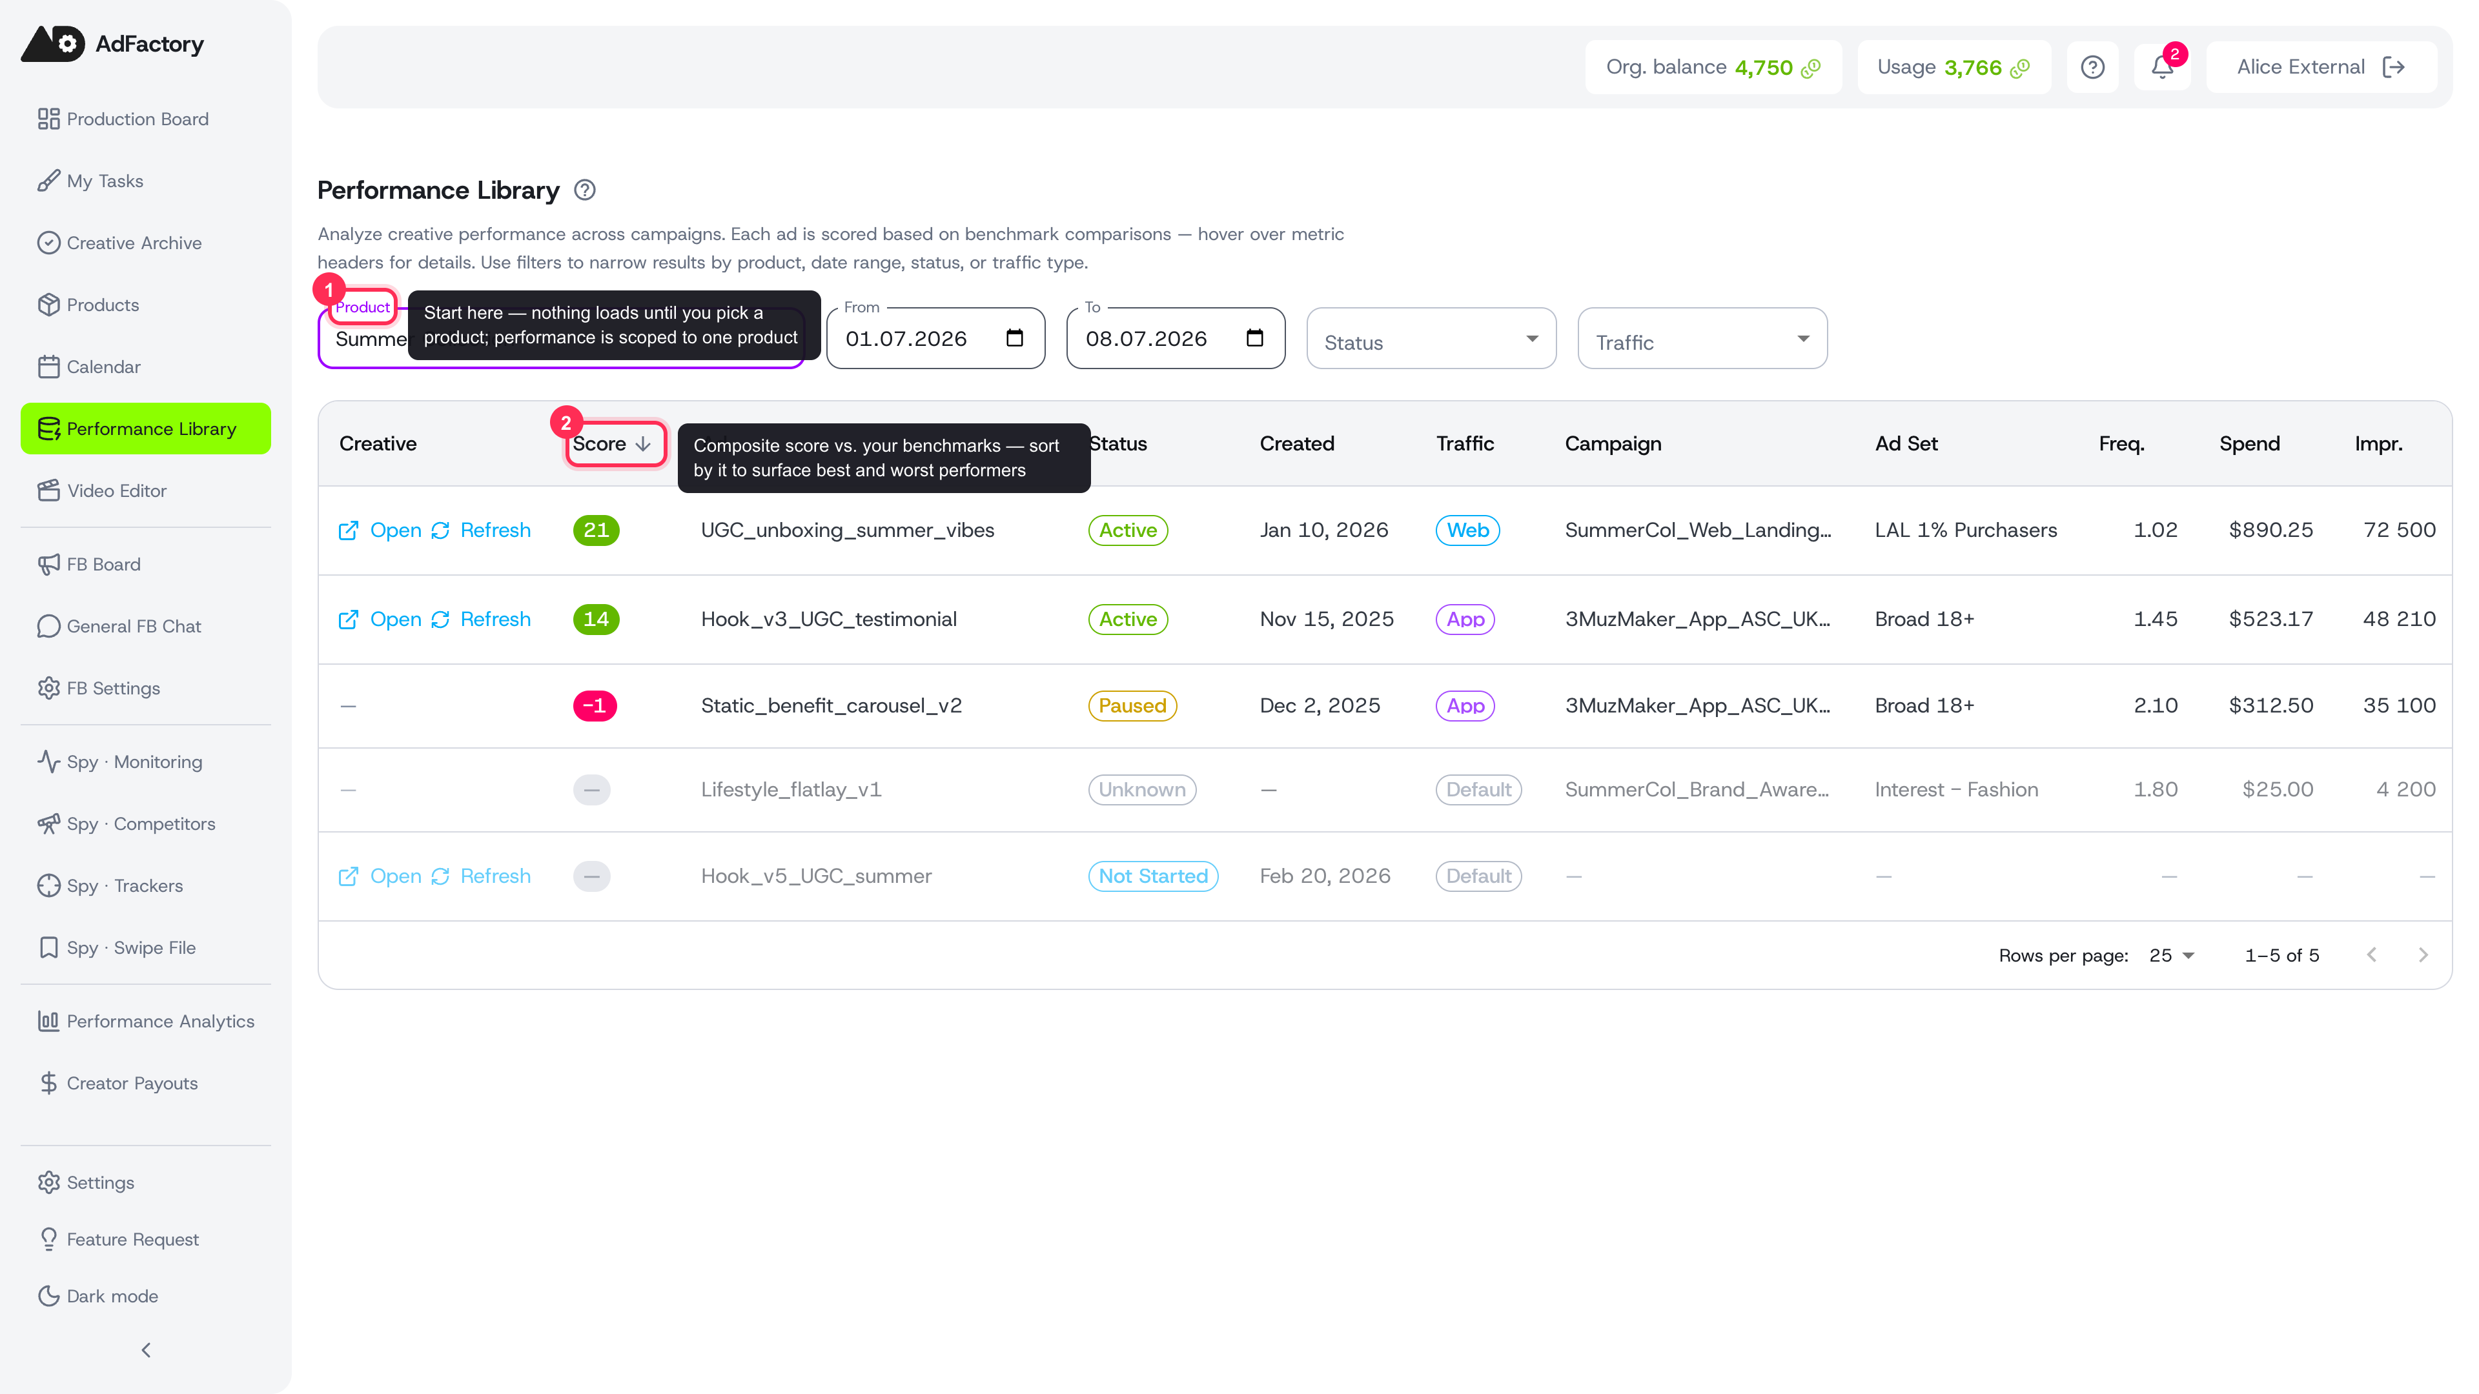
Task: Open FB Settings in sidebar
Action: (x=145, y=688)
